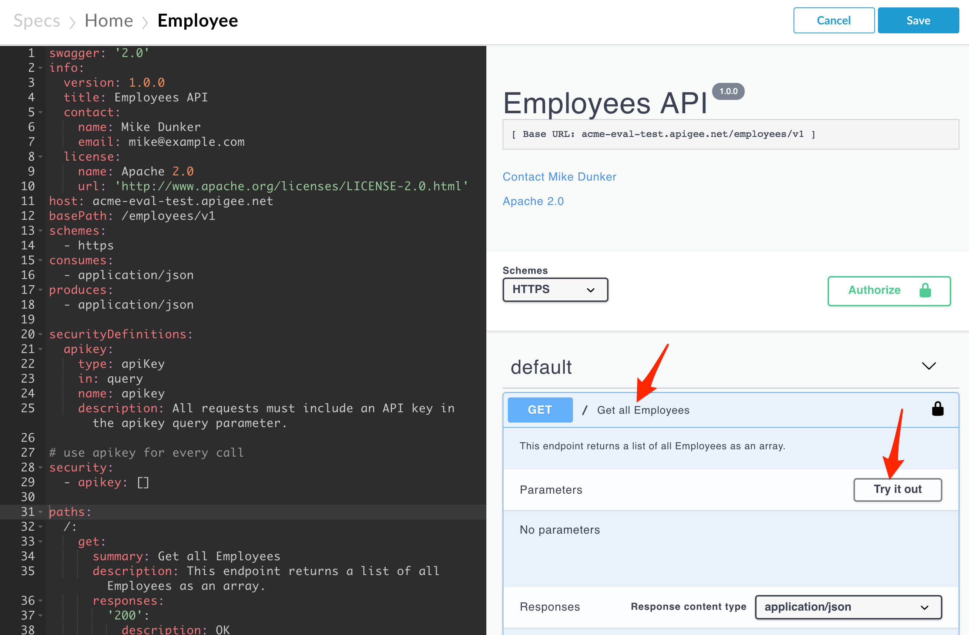969x635 pixels.
Task: Click the Parameters section label
Action: (551, 490)
